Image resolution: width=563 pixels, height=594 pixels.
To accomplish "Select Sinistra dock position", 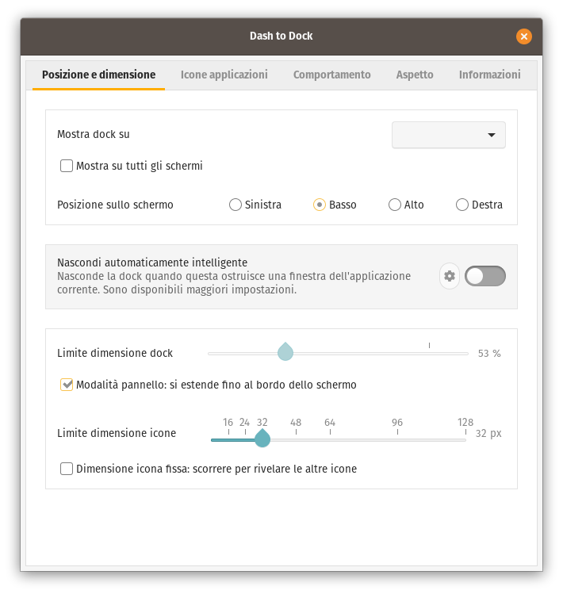I will click(x=236, y=205).
